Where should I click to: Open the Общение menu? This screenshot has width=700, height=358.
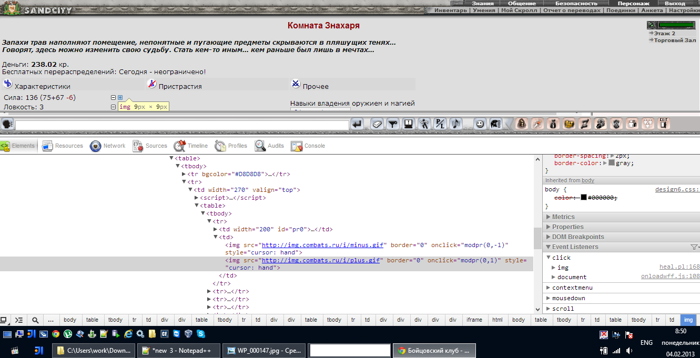coord(521,3)
